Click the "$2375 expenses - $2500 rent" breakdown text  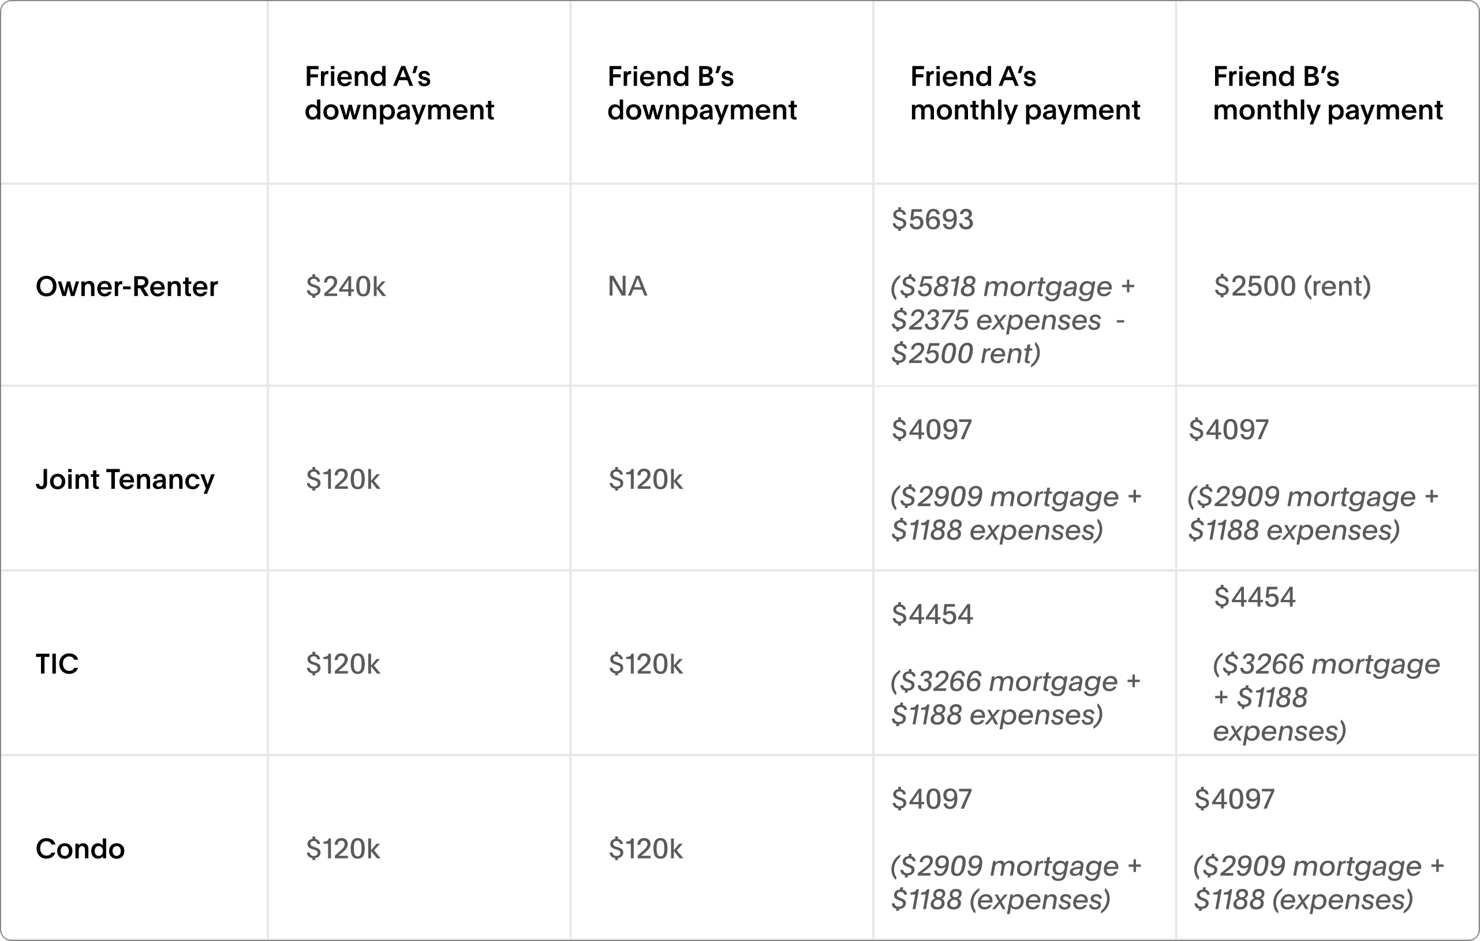1008,337
